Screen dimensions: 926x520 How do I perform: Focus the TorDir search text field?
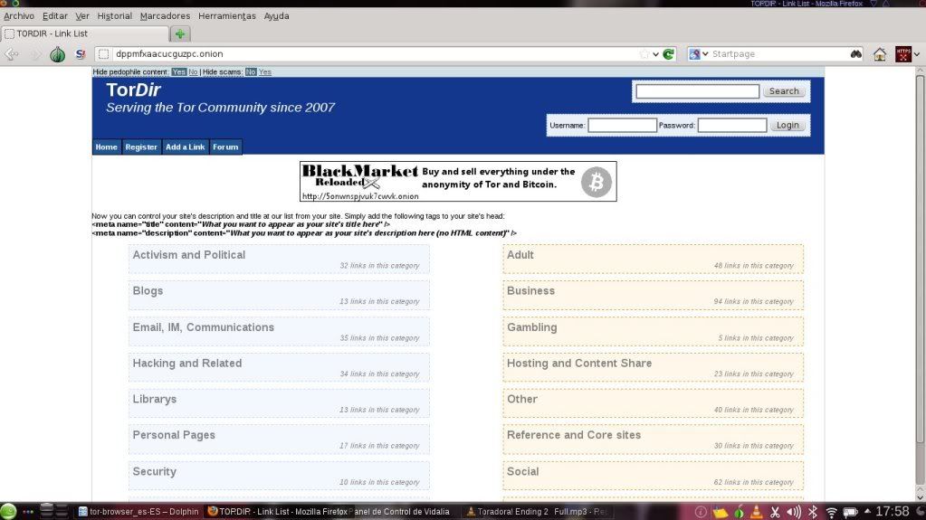point(698,91)
